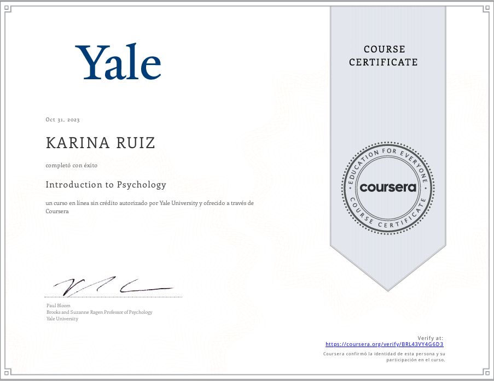Click the Paul Bloom name under the signature
494x381 pixels.
pyautogui.click(x=59, y=305)
